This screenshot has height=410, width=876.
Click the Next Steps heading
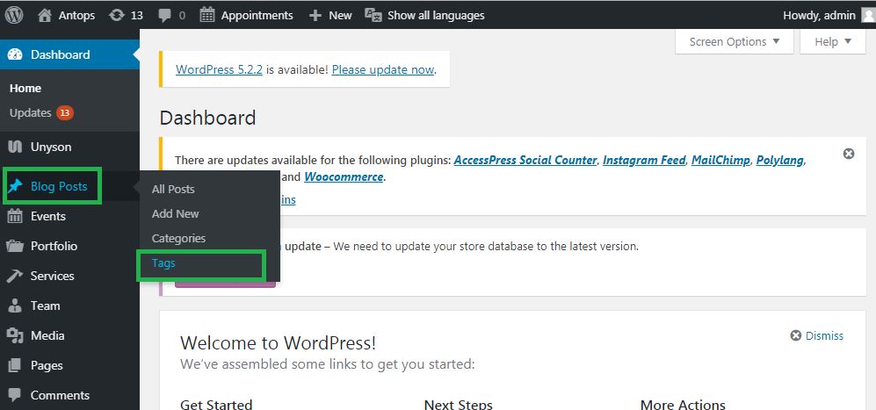tap(458, 405)
